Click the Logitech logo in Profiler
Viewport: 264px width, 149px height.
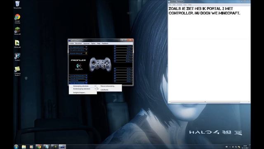point(79,67)
